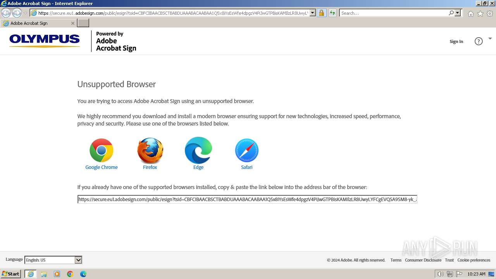This screenshot has width=496, height=279.
Task: Follow the Edge text link
Action: tap(198, 167)
